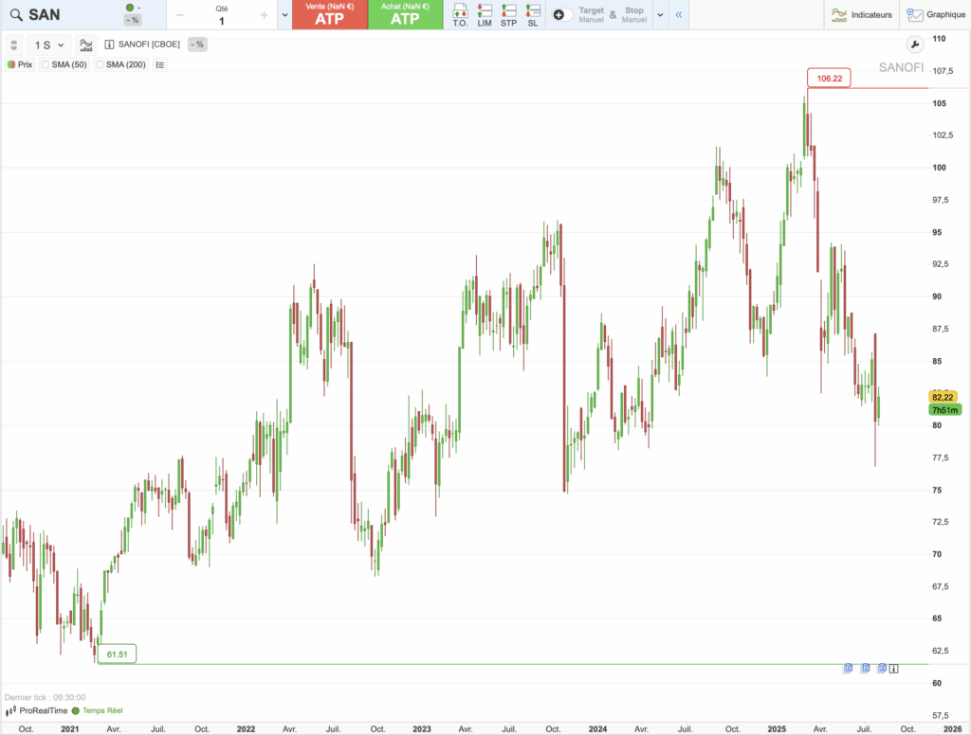971x735 pixels.
Task: Click the wrench settings icon on the chart
Action: [913, 45]
